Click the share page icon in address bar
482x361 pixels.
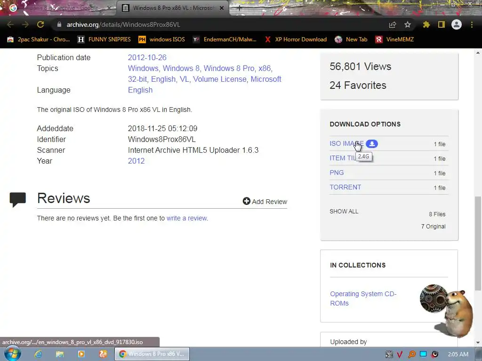tap(393, 24)
